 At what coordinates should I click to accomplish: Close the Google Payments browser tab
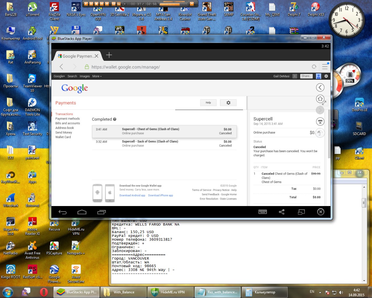(x=96, y=56)
